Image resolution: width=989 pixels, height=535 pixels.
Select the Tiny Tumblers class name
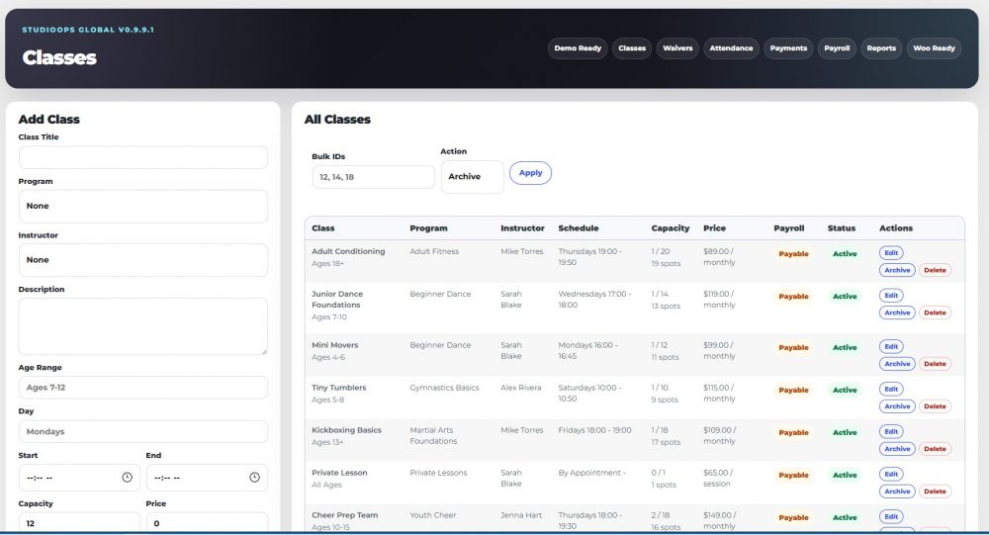click(x=338, y=388)
